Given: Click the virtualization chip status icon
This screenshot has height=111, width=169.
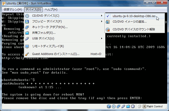Looking at the screenshot, I should [132, 106].
